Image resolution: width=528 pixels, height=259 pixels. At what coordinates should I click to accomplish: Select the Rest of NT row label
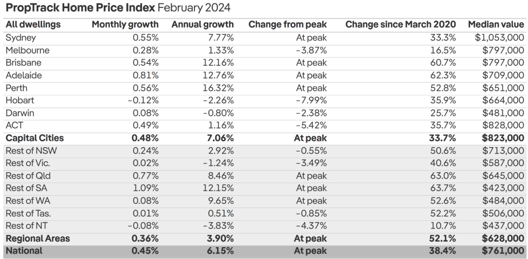27,225
